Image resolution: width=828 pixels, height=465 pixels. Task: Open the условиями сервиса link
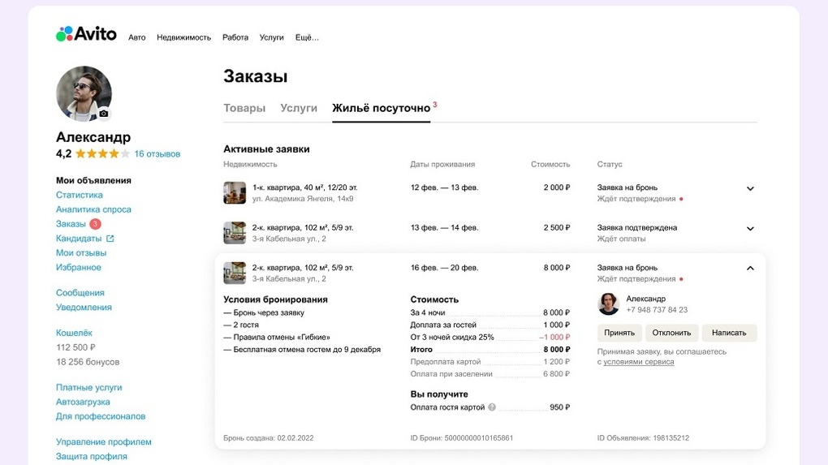(x=639, y=362)
